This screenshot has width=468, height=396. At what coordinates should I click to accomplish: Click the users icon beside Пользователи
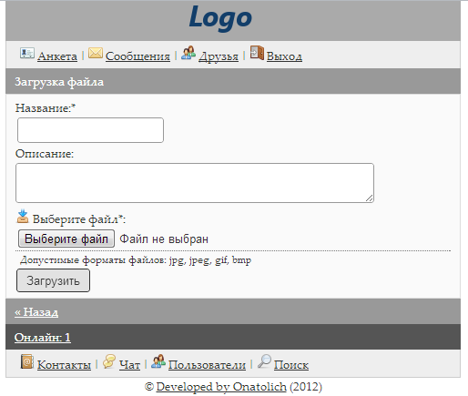pos(158,361)
